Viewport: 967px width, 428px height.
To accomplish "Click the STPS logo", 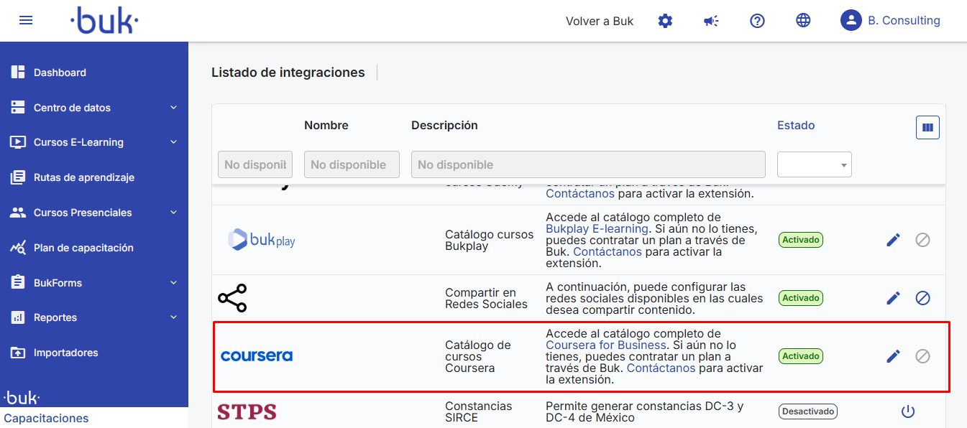I will (x=247, y=411).
